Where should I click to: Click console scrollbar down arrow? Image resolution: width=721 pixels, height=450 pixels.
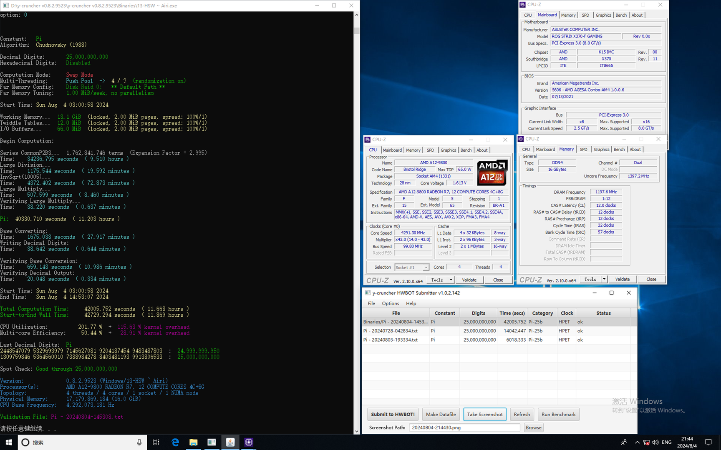pyautogui.click(x=356, y=431)
